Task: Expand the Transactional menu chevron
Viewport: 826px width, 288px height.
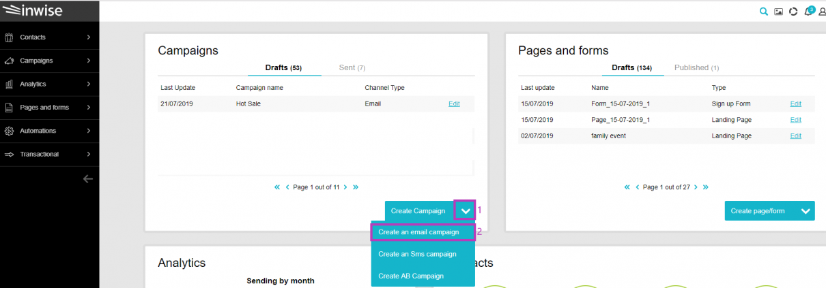Action: click(89, 155)
